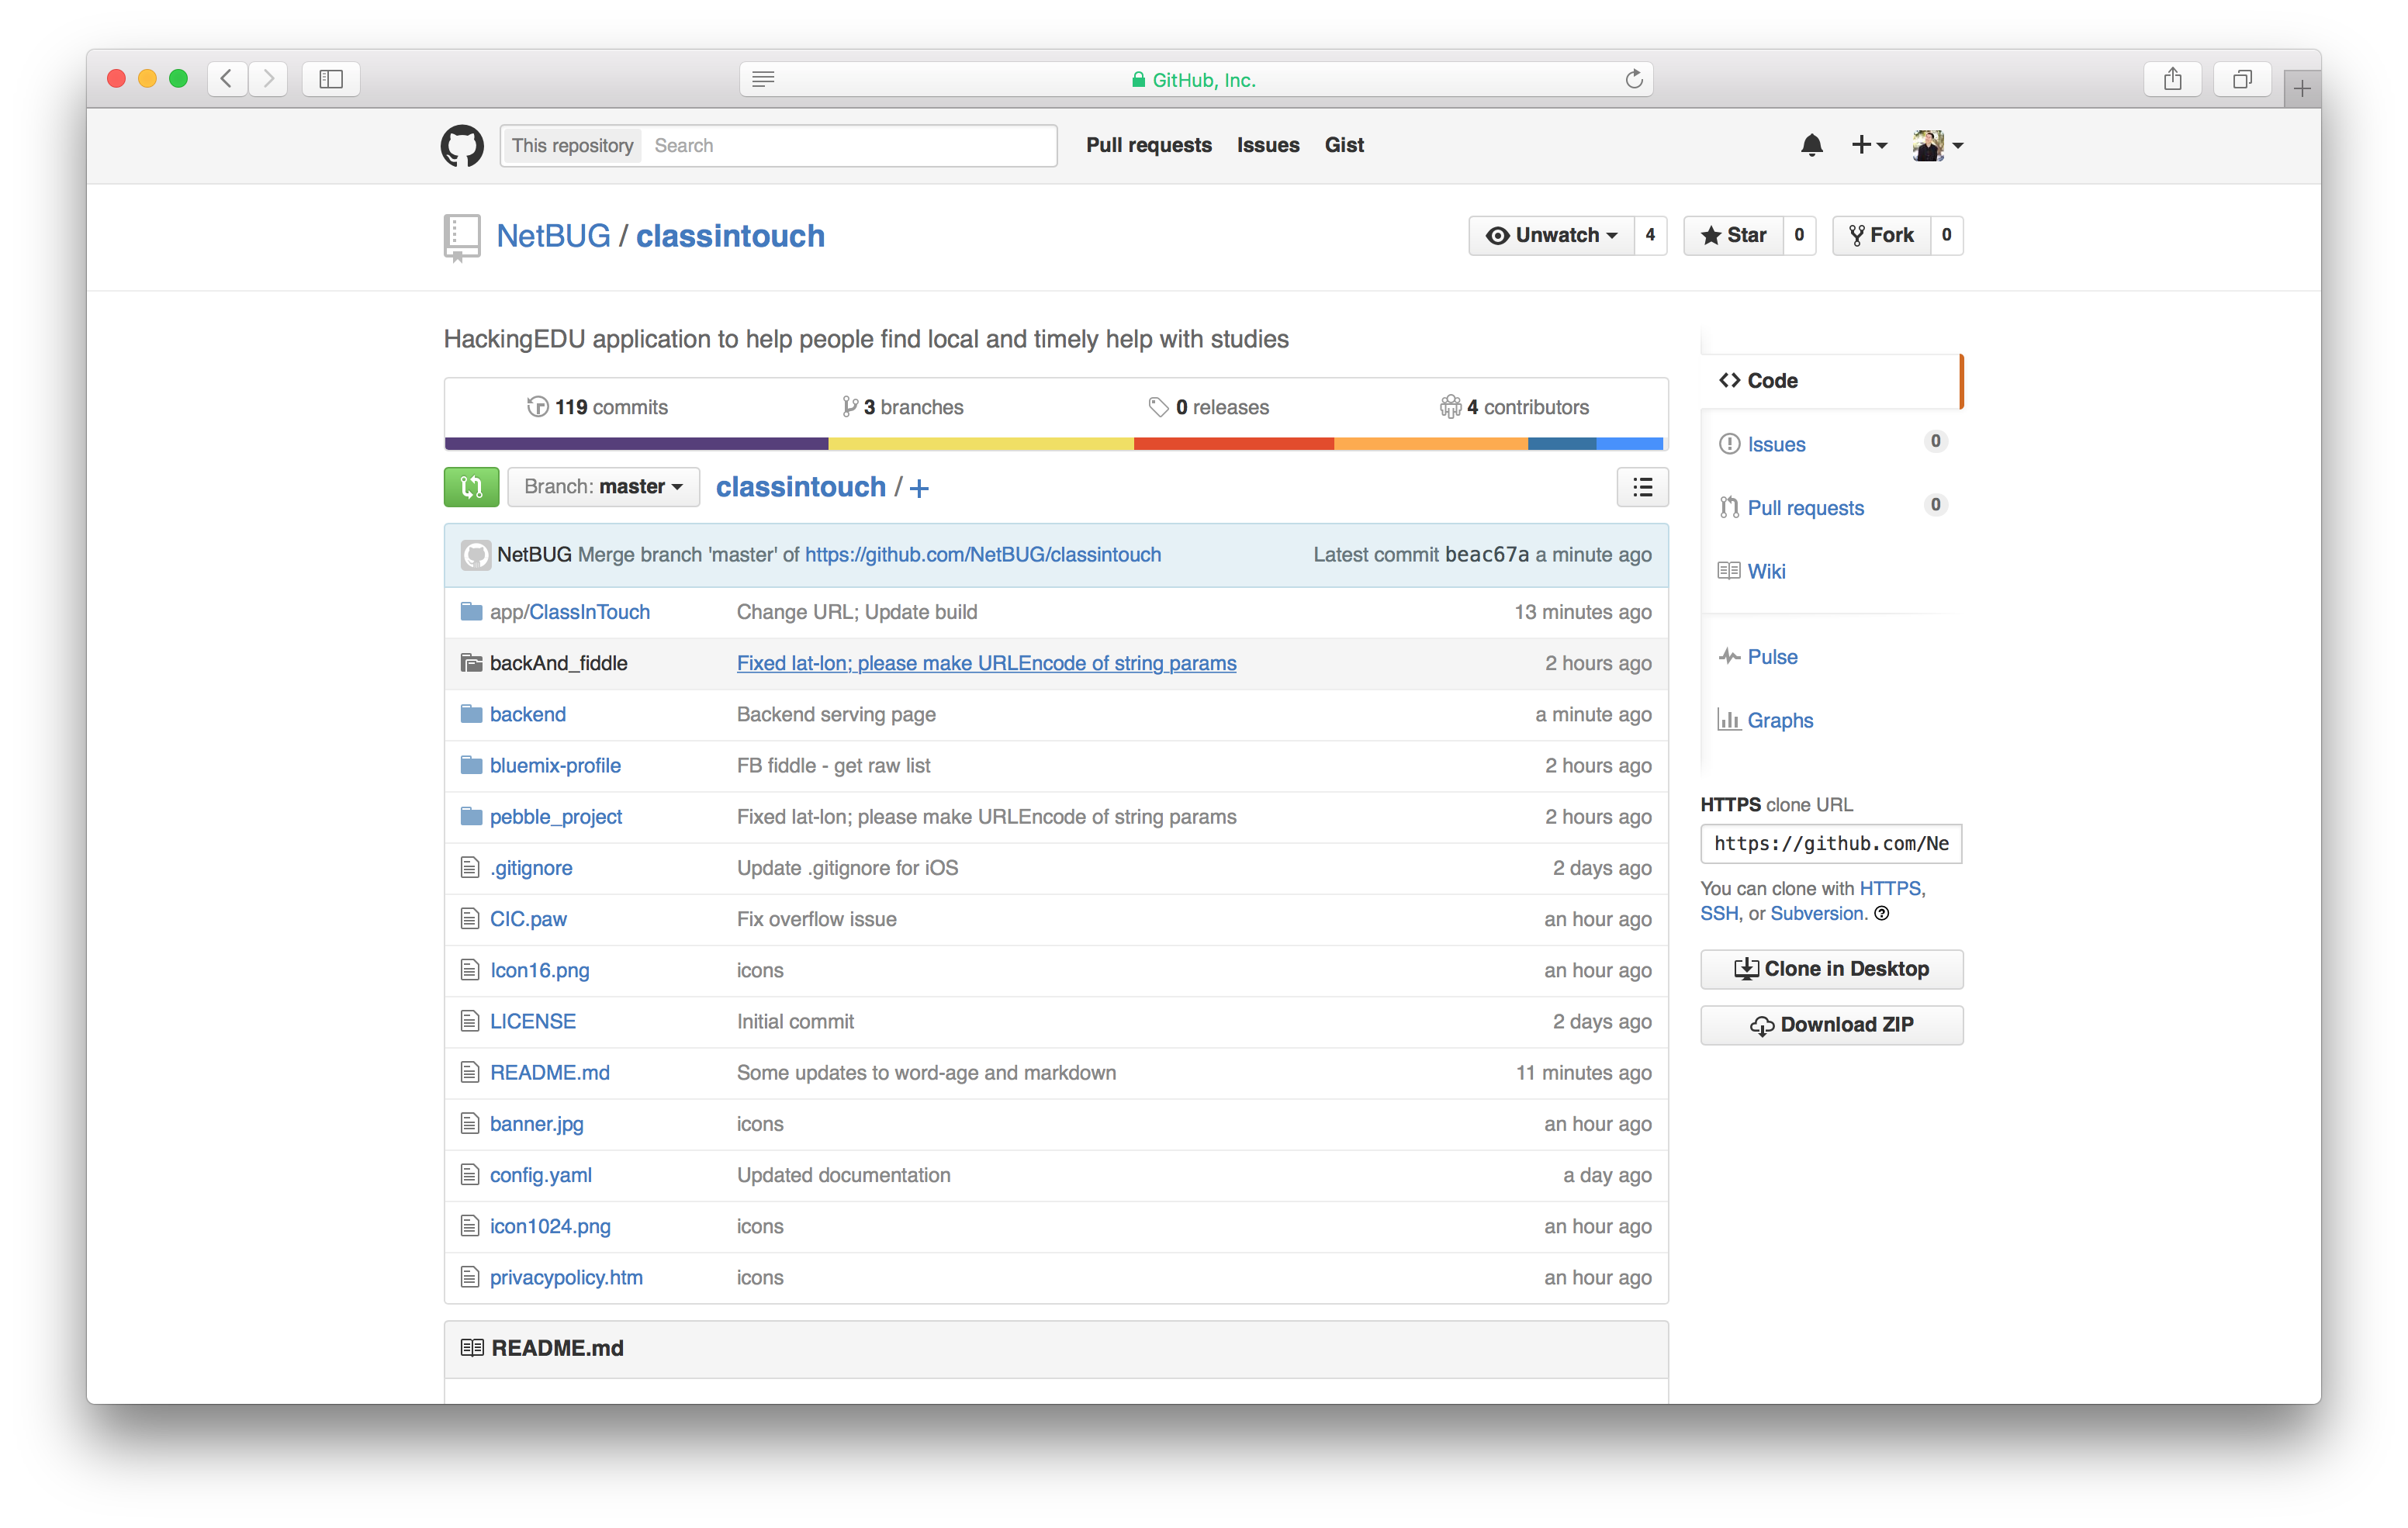Click the Safari reload page icon
Viewport: 2408px width, 1528px height.
(x=1634, y=79)
